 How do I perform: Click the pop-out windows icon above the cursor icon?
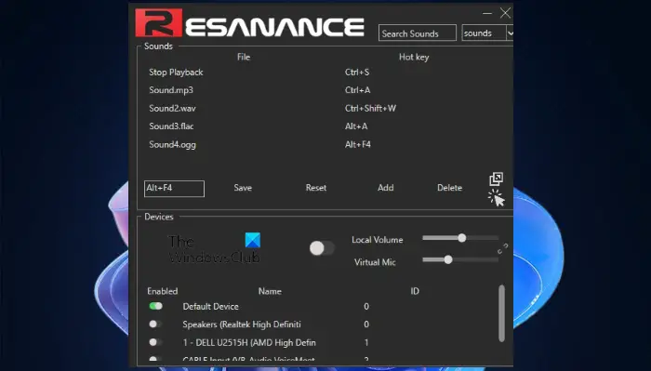pyautogui.click(x=496, y=179)
